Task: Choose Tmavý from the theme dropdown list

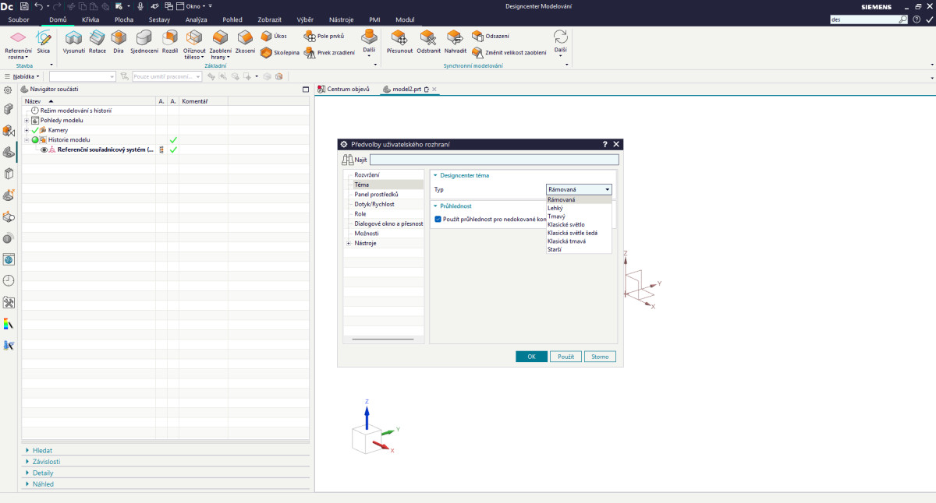Action: [556, 216]
